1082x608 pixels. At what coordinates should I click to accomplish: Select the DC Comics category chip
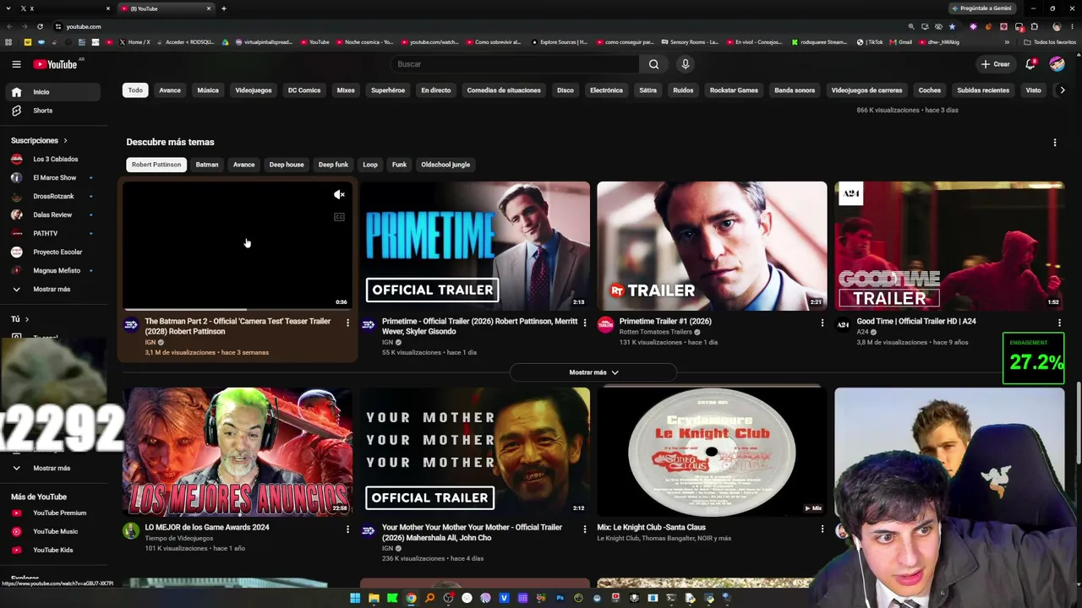click(x=304, y=90)
